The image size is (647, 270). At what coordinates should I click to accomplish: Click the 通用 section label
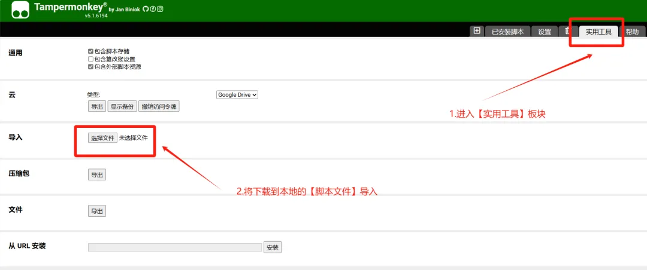15,53
